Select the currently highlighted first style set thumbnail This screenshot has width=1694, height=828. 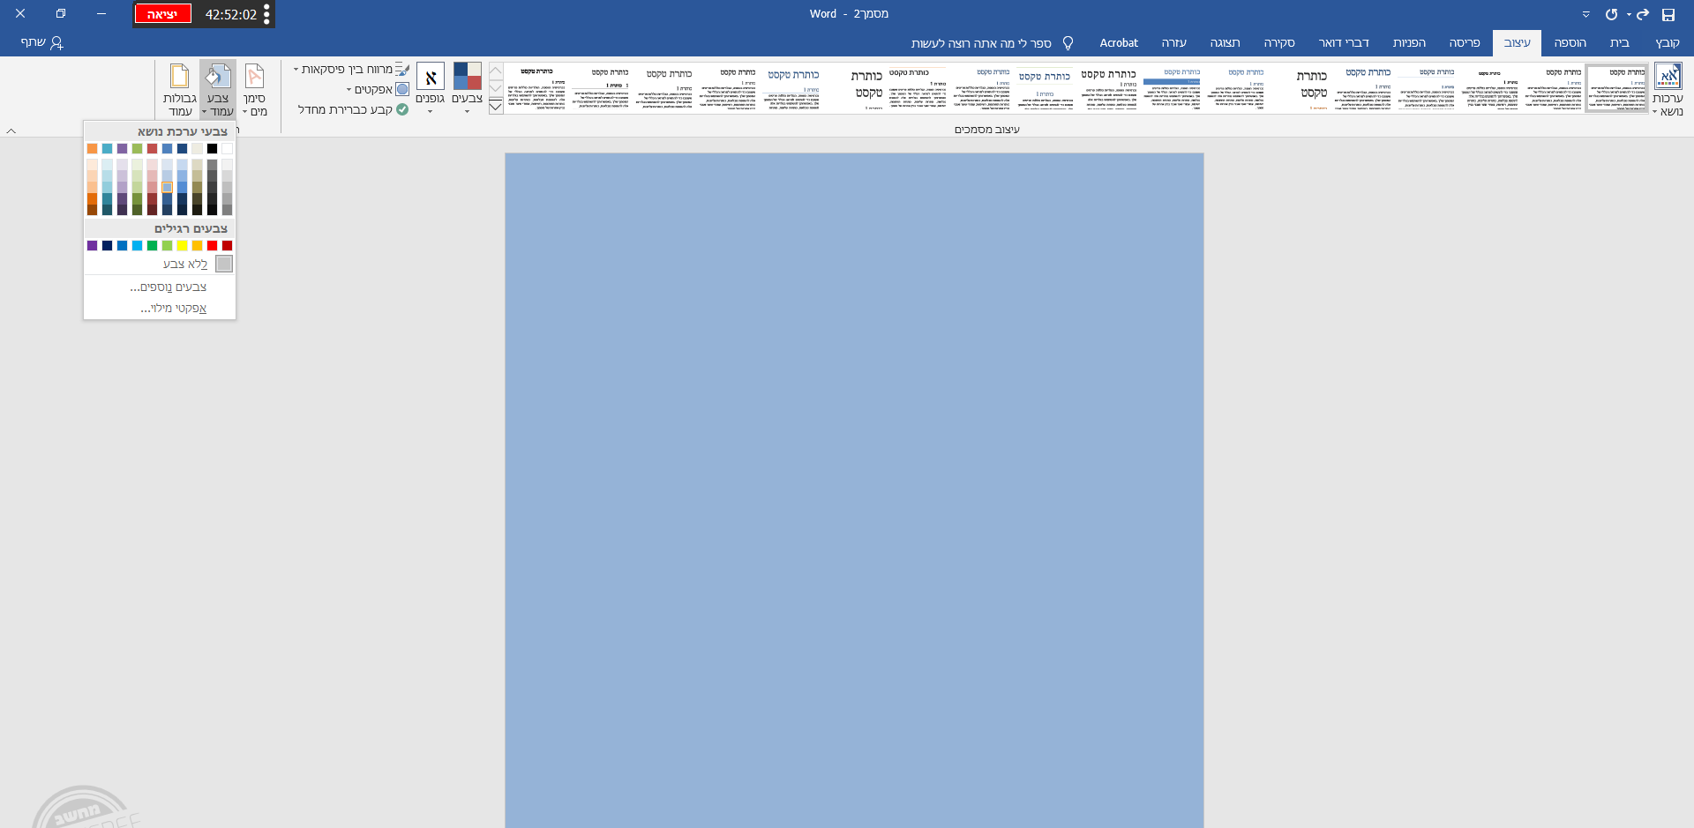click(x=1616, y=88)
